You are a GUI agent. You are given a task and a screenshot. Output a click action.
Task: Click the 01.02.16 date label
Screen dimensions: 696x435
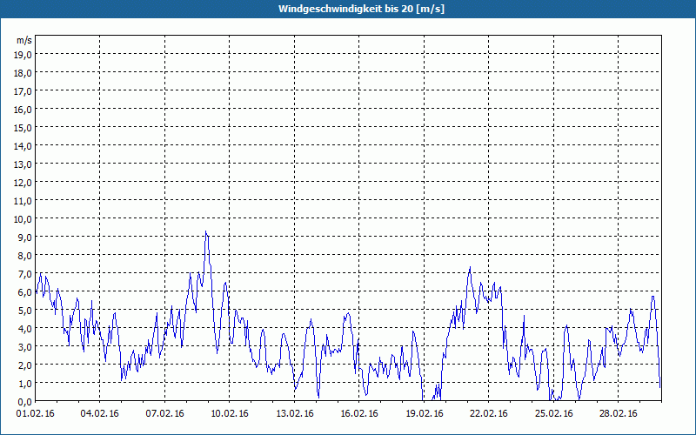pos(37,414)
